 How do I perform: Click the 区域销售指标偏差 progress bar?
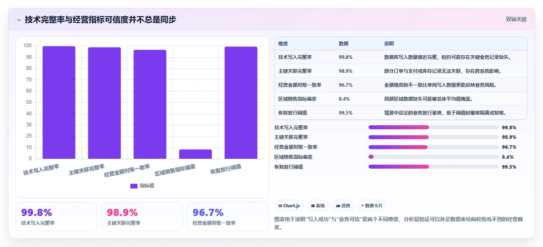point(433,157)
